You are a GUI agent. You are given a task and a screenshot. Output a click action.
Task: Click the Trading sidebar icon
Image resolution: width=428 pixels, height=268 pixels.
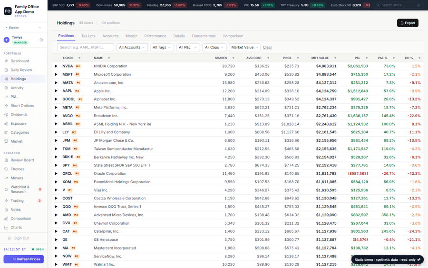(6, 200)
